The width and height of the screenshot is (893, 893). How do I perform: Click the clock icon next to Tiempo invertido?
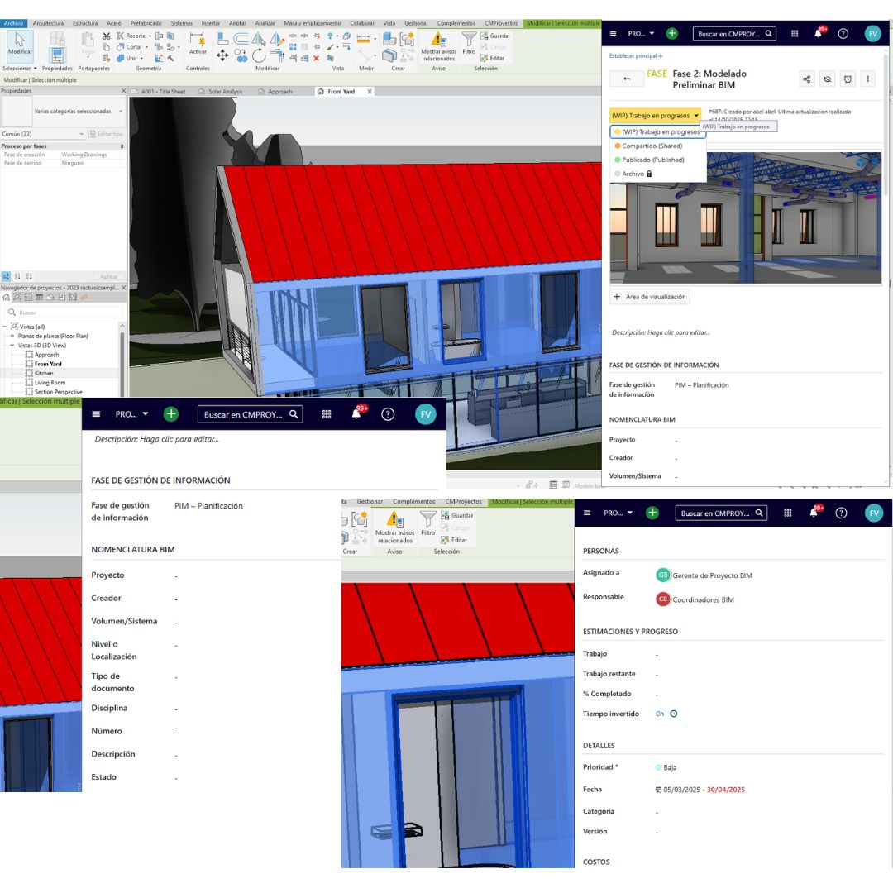coord(673,714)
